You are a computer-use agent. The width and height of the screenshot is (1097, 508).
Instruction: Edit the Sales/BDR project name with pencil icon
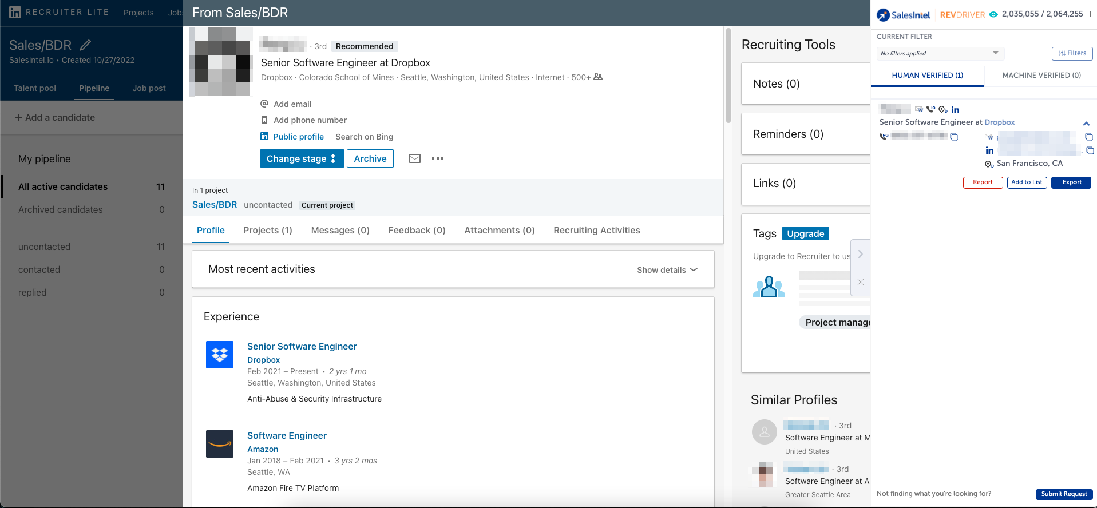pyautogui.click(x=85, y=45)
